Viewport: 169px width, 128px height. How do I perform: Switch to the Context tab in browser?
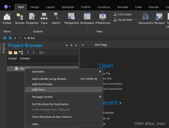25,59
